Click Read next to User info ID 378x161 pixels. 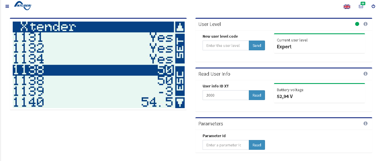click(x=257, y=95)
